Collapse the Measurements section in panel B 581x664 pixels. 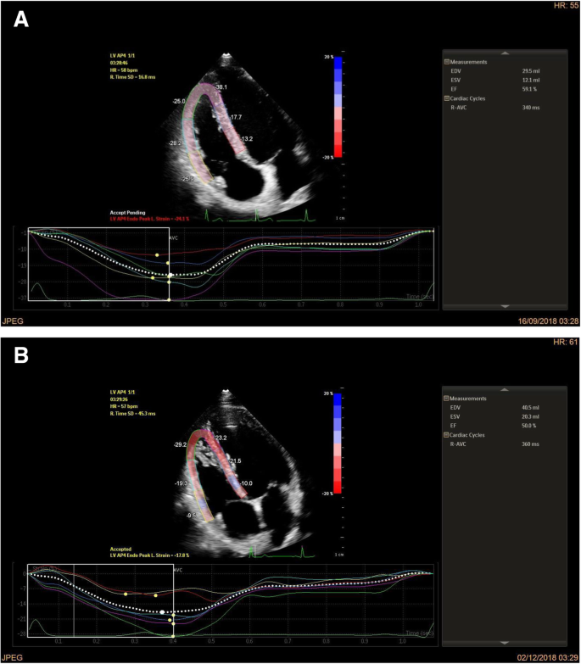pyautogui.click(x=446, y=399)
